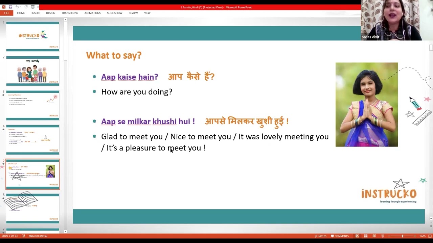
Task: Click the slide panel scroll down arrow
Action: point(65,232)
